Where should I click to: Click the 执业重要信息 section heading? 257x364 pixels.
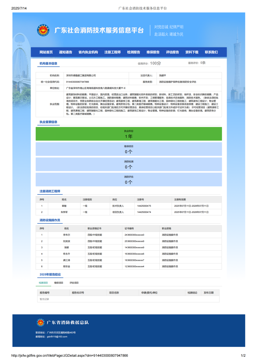coord(48,122)
